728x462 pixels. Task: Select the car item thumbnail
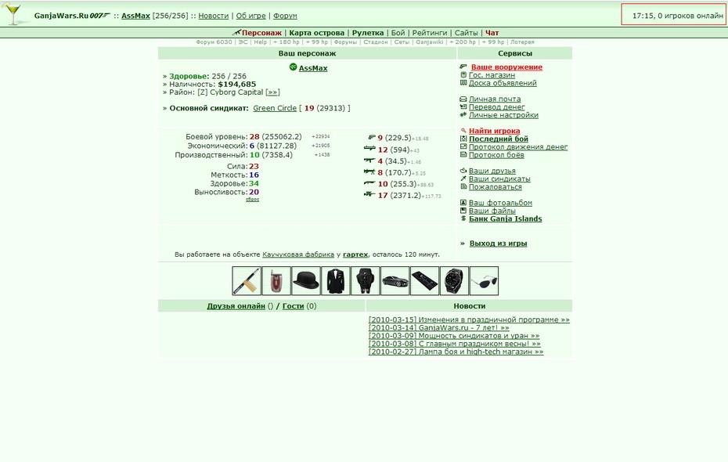coord(395,280)
